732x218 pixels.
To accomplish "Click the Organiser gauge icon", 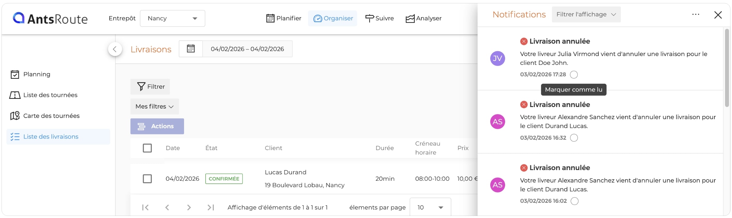I will (317, 18).
